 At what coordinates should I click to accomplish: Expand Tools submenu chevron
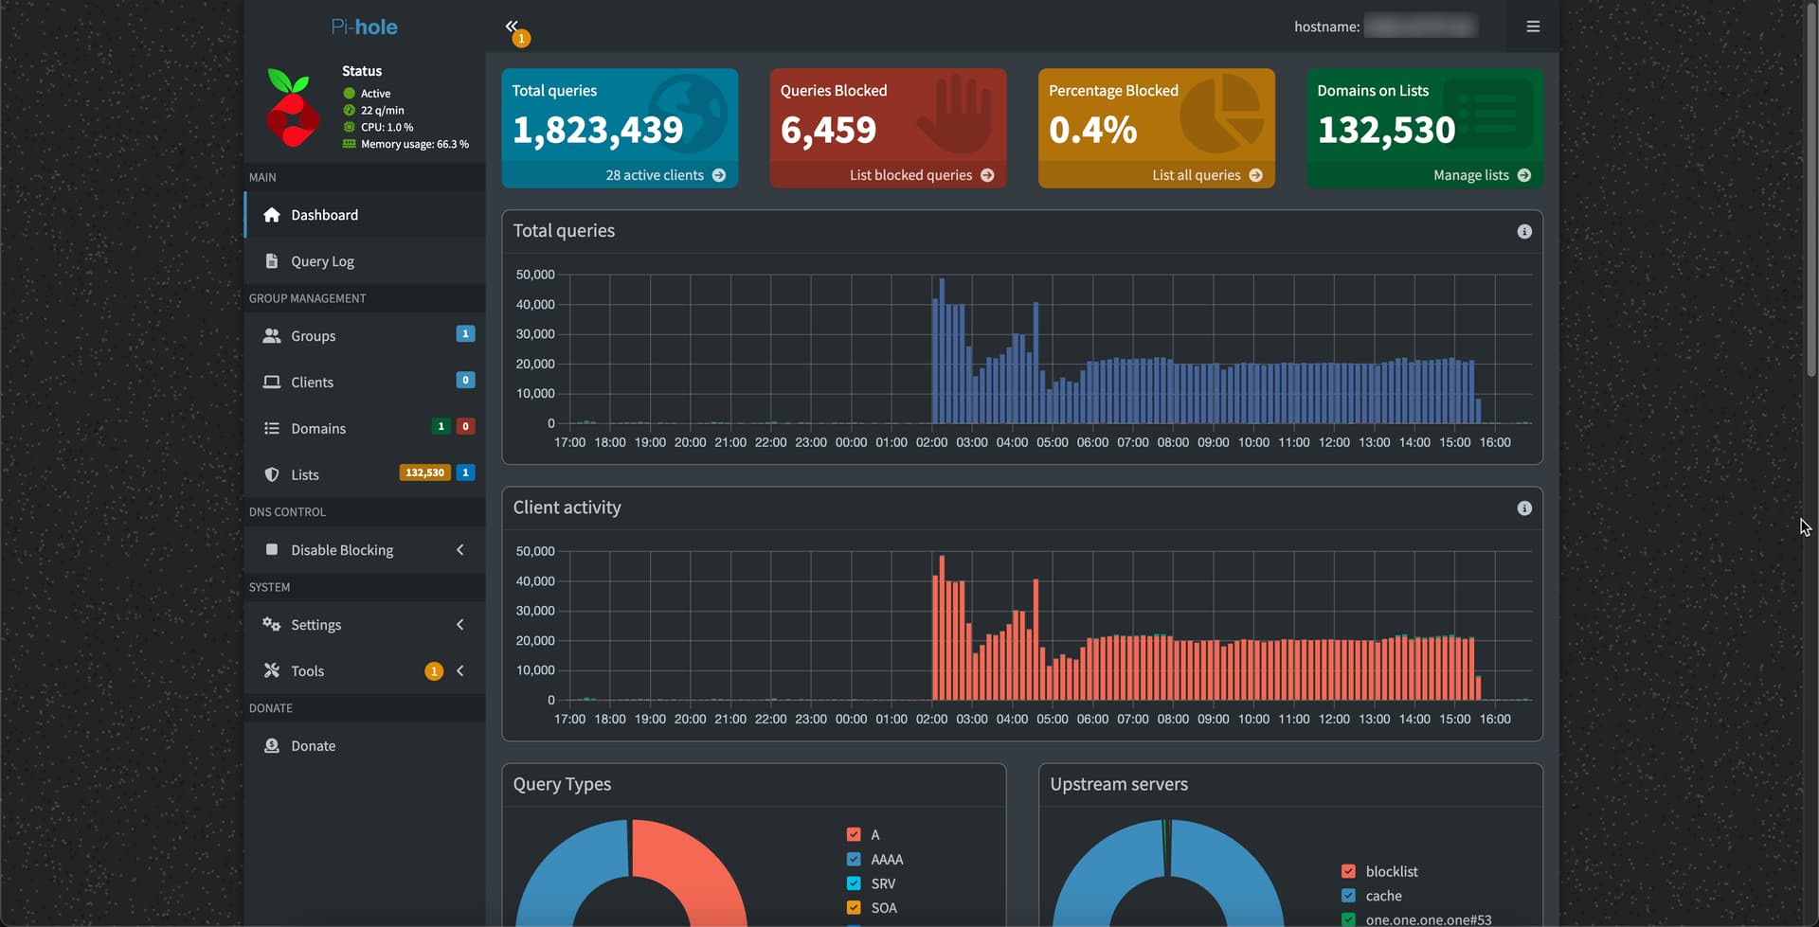460,671
